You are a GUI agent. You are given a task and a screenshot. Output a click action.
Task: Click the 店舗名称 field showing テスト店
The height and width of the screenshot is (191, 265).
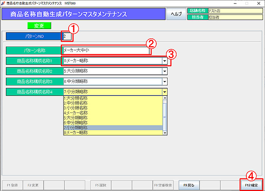(235, 11)
